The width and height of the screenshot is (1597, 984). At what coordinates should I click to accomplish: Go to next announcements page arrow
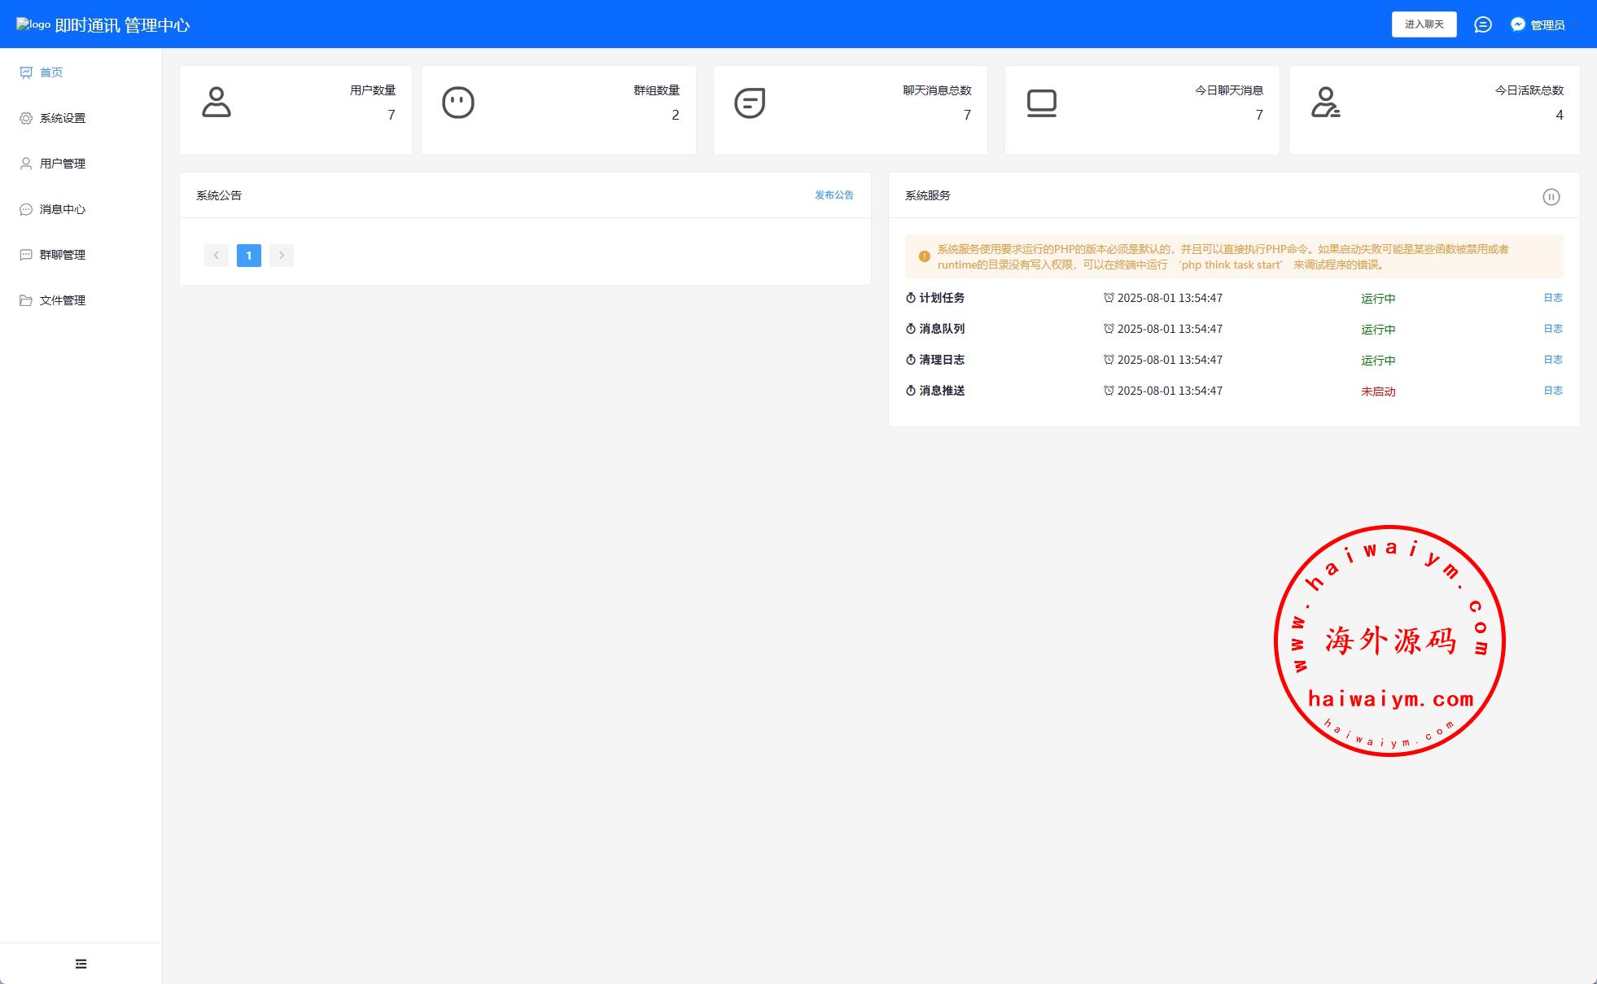click(x=282, y=256)
